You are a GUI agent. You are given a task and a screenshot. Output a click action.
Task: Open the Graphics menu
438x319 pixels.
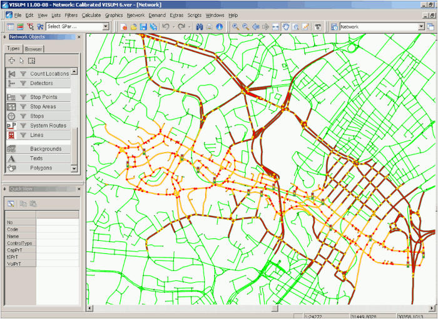tap(114, 15)
